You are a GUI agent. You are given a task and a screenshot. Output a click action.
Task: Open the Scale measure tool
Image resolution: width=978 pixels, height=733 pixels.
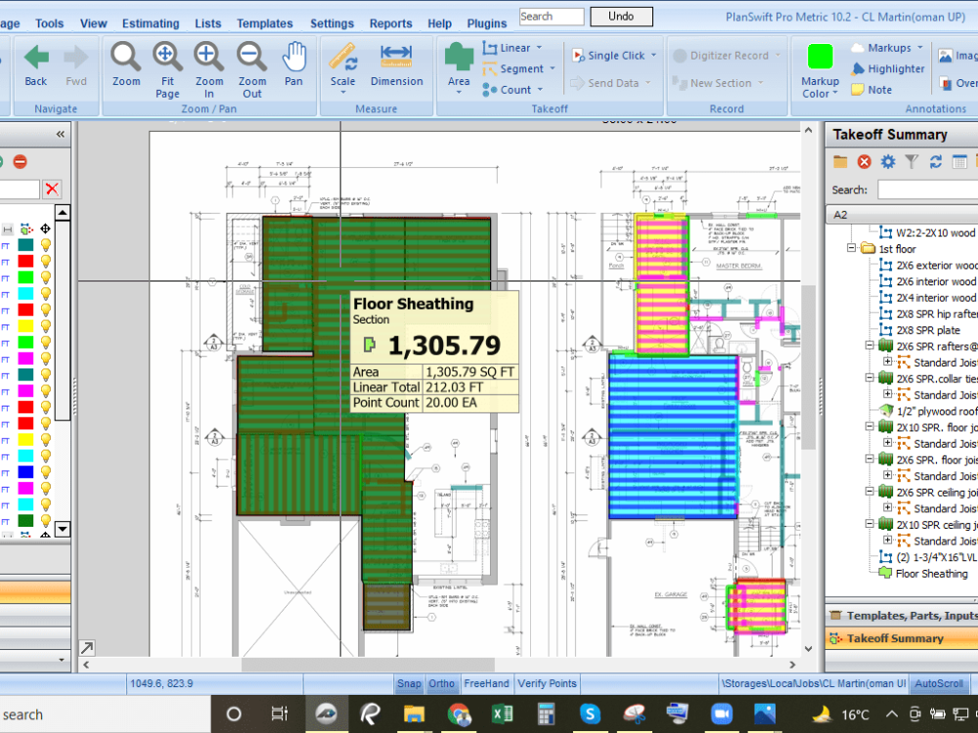pyautogui.click(x=343, y=68)
